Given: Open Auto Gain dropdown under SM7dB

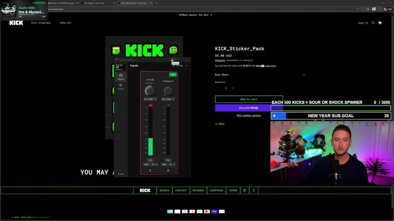Looking at the screenshot, I should tap(150, 99).
